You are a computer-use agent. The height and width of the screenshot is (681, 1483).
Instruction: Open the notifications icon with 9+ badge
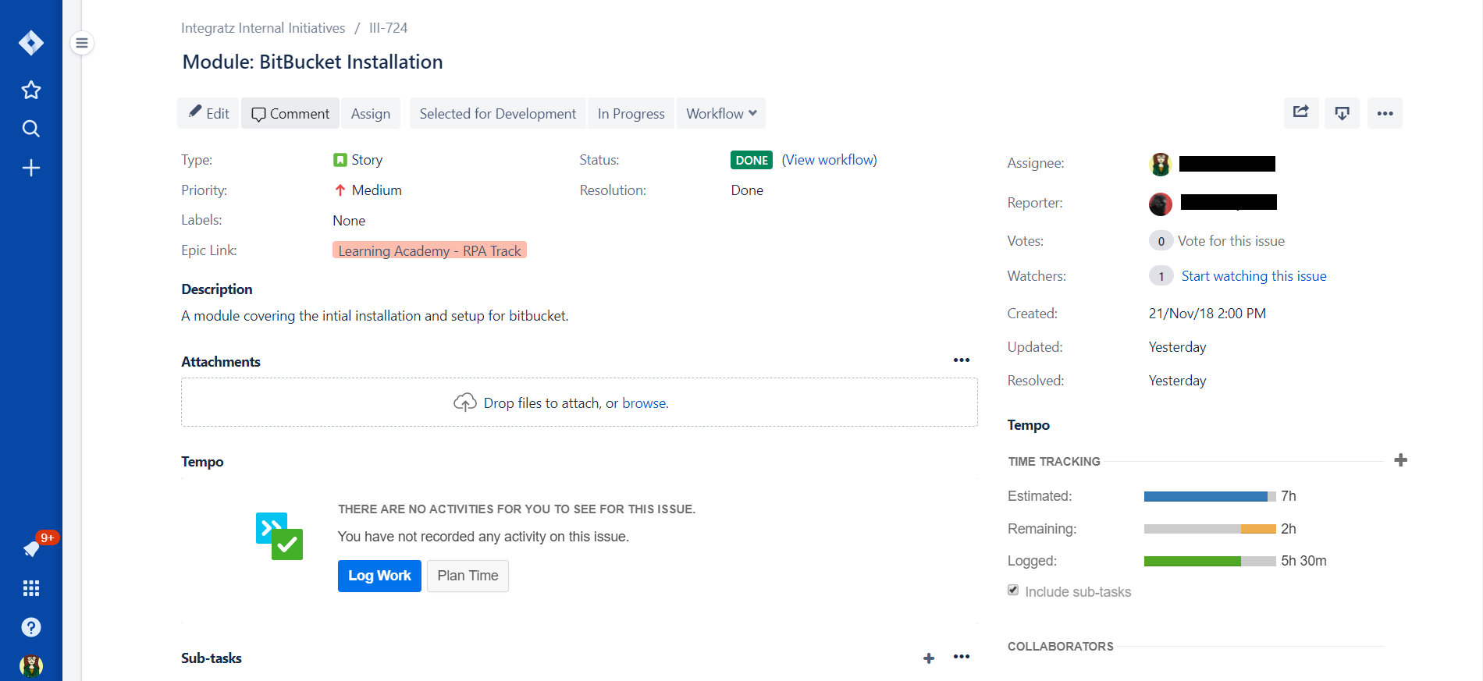pyautogui.click(x=33, y=548)
